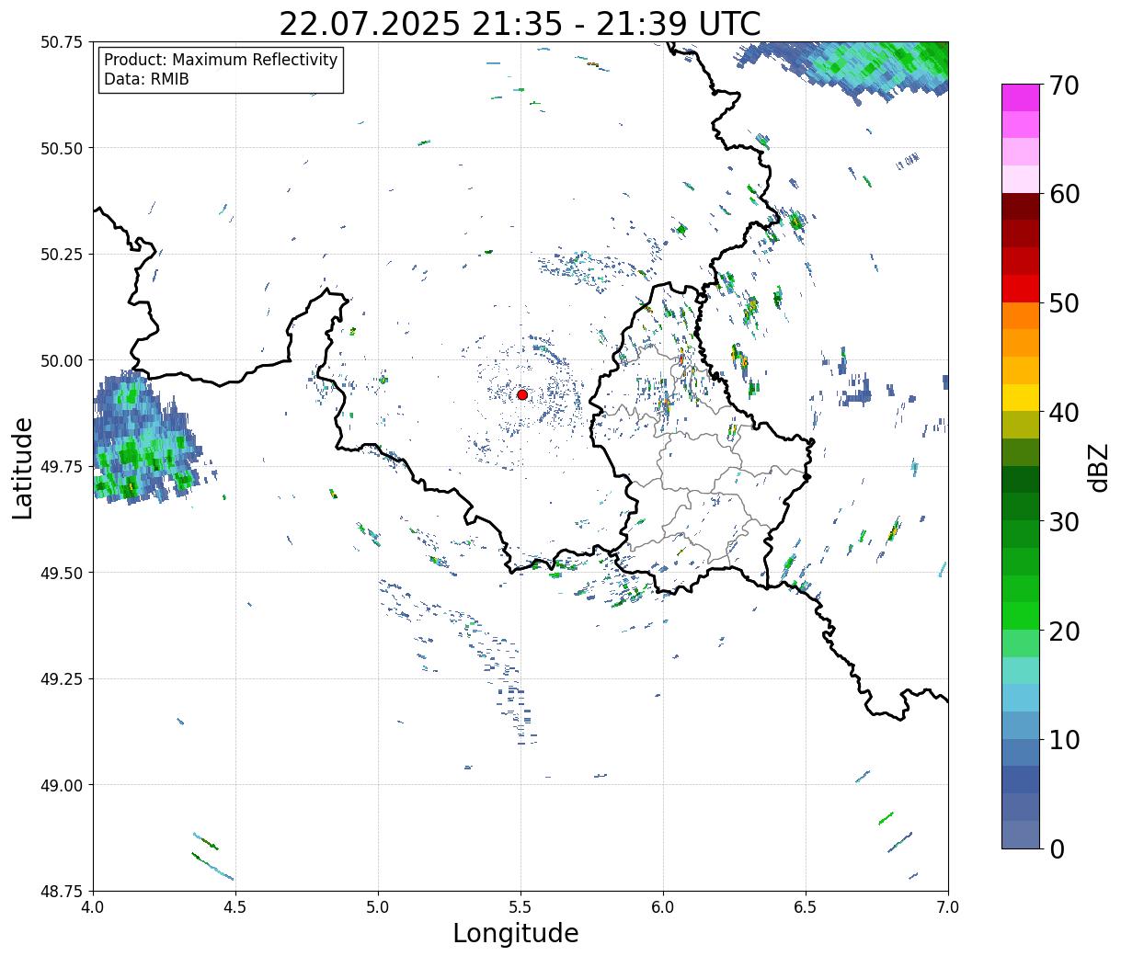This screenshot has height=956, width=1121.
Task: Click the Longitude axis label
Action: 516,933
